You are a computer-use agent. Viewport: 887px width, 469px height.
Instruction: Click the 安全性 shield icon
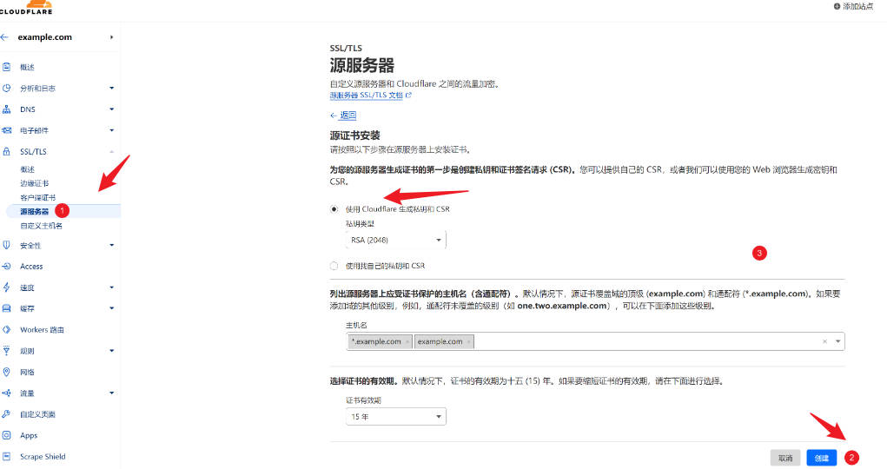(x=6, y=245)
